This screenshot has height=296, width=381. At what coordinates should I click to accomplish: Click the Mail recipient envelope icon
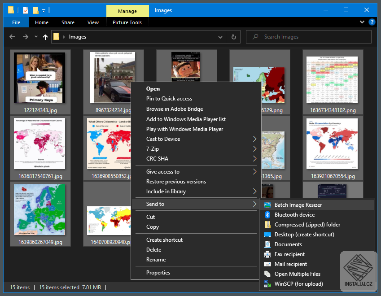267,264
